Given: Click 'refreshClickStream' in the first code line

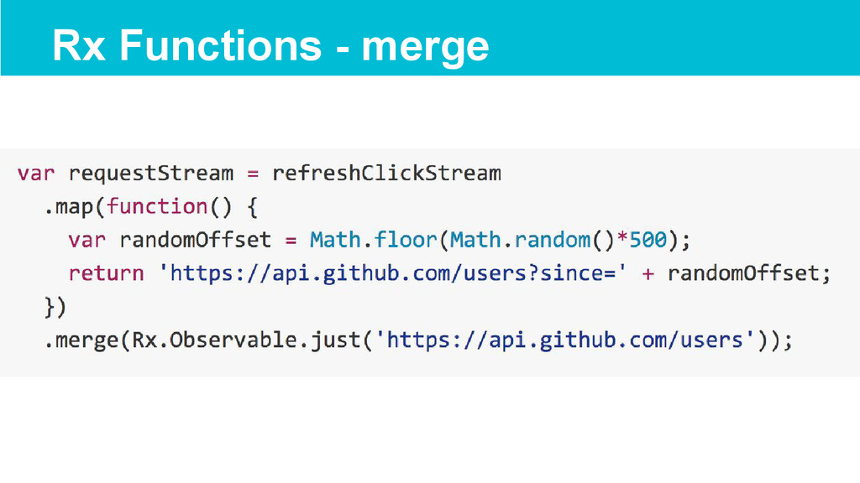Looking at the screenshot, I should (x=386, y=173).
